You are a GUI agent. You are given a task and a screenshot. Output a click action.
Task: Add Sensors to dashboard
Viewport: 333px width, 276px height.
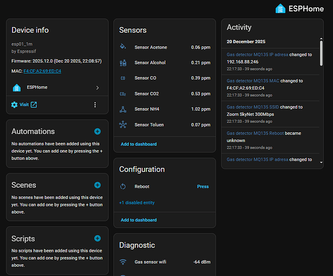[139, 144]
